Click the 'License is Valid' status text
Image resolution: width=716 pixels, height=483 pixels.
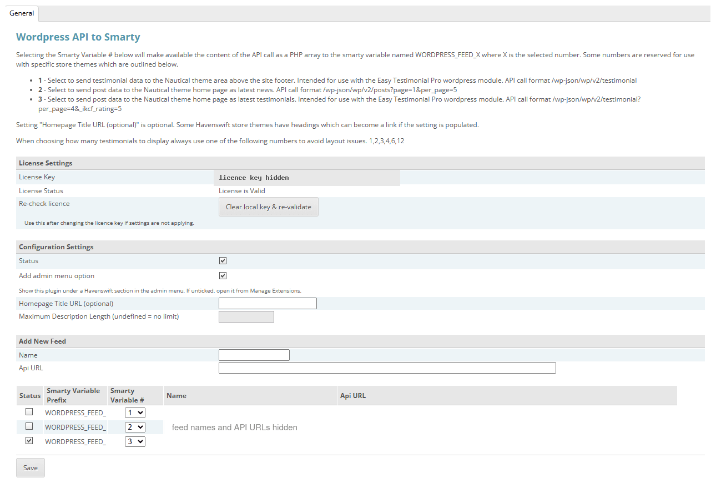242,191
